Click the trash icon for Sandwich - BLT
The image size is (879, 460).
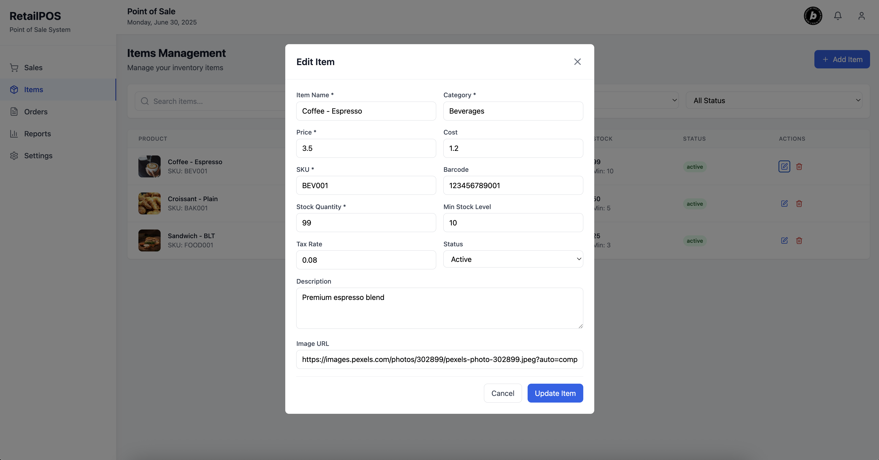(x=799, y=240)
